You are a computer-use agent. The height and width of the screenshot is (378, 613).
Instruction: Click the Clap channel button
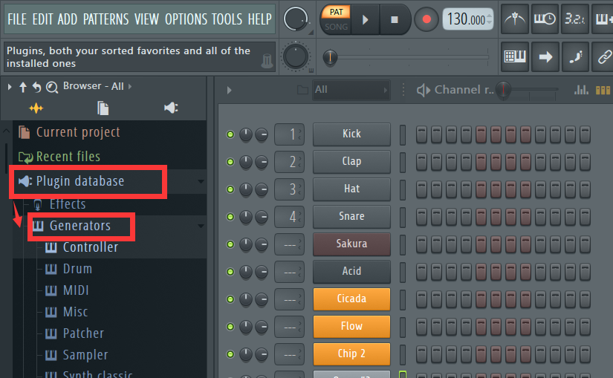[351, 161]
